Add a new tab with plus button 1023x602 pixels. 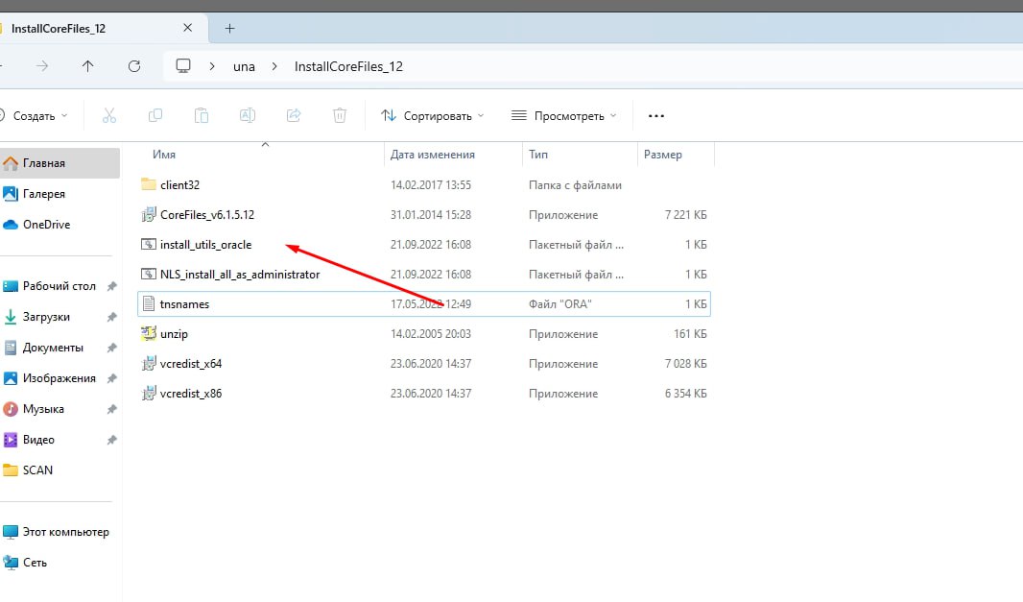pos(229,28)
